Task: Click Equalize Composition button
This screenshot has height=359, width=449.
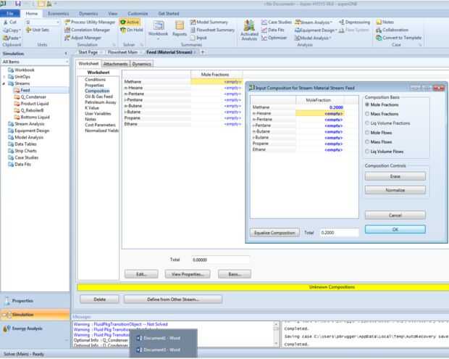Action: [x=274, y=233]
